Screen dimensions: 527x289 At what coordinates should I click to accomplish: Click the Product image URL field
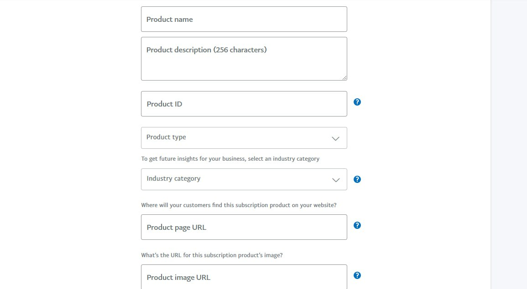244,277
